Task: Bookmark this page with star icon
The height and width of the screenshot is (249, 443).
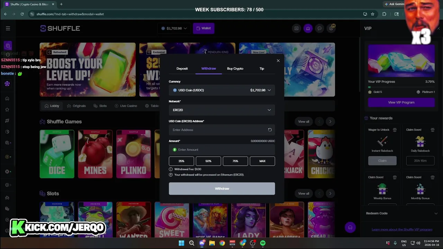Action: (x=372, y=14)
